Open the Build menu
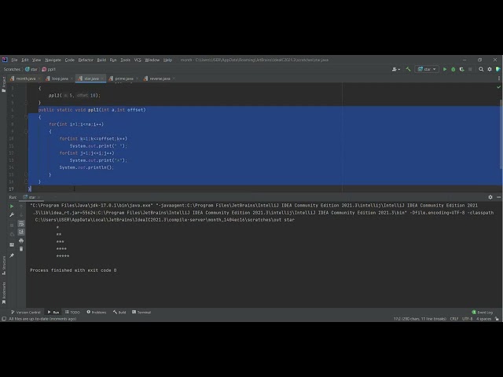The width and height of the screenshot is (503, 377). click(x=101, y=60)
